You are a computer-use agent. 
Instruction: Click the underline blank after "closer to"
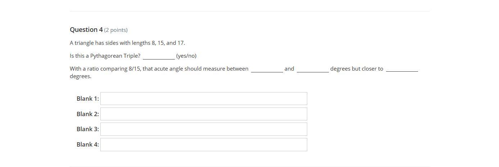pyautogui.click(x=402, y=70)
